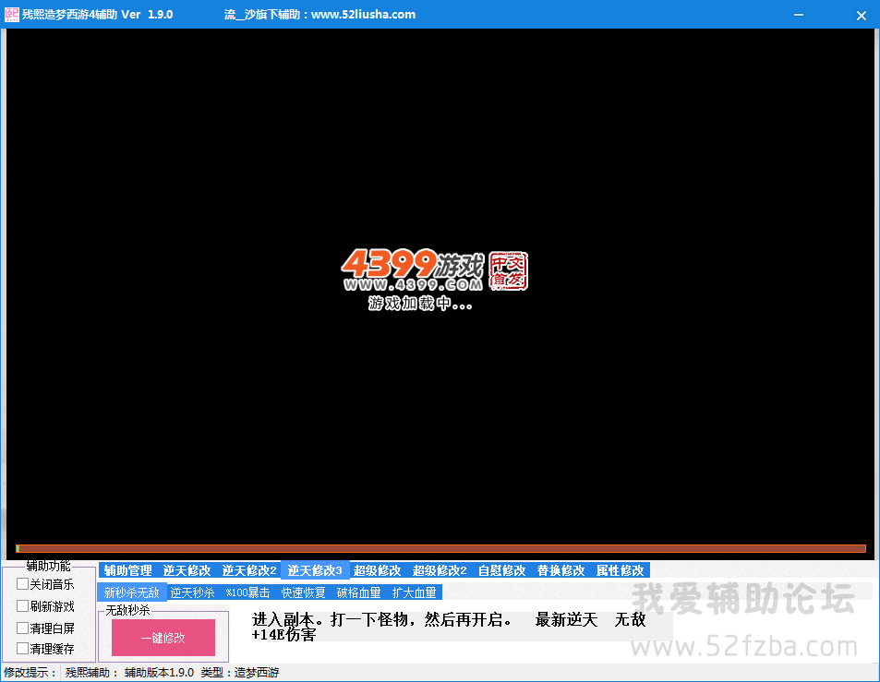Open the 逆天修改 tab

[187, 570]
